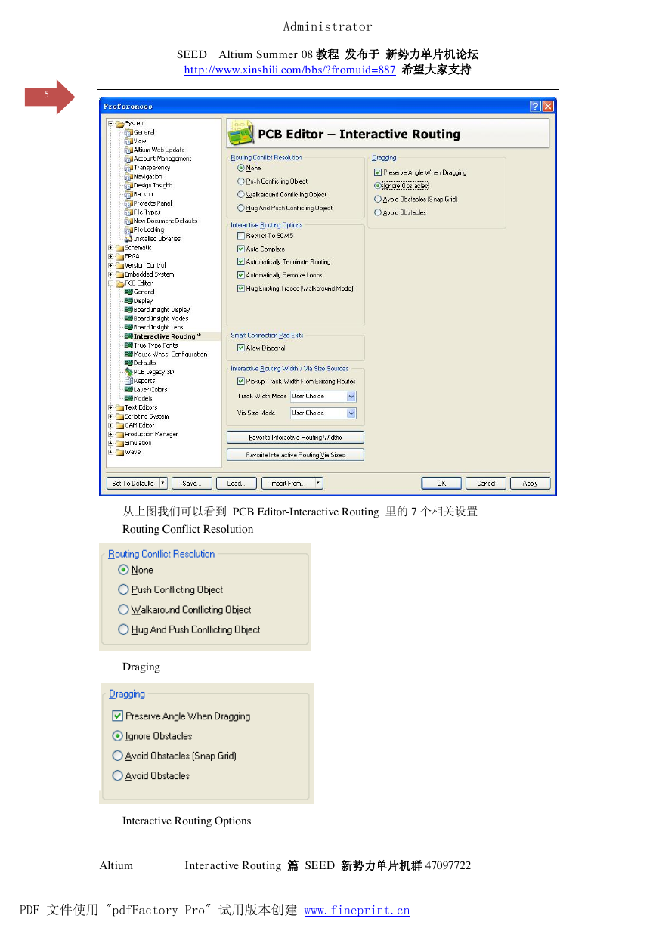Click the Board Insight Modes tree icon
Viewport: 656px width, 928px height.
(128, 319)
